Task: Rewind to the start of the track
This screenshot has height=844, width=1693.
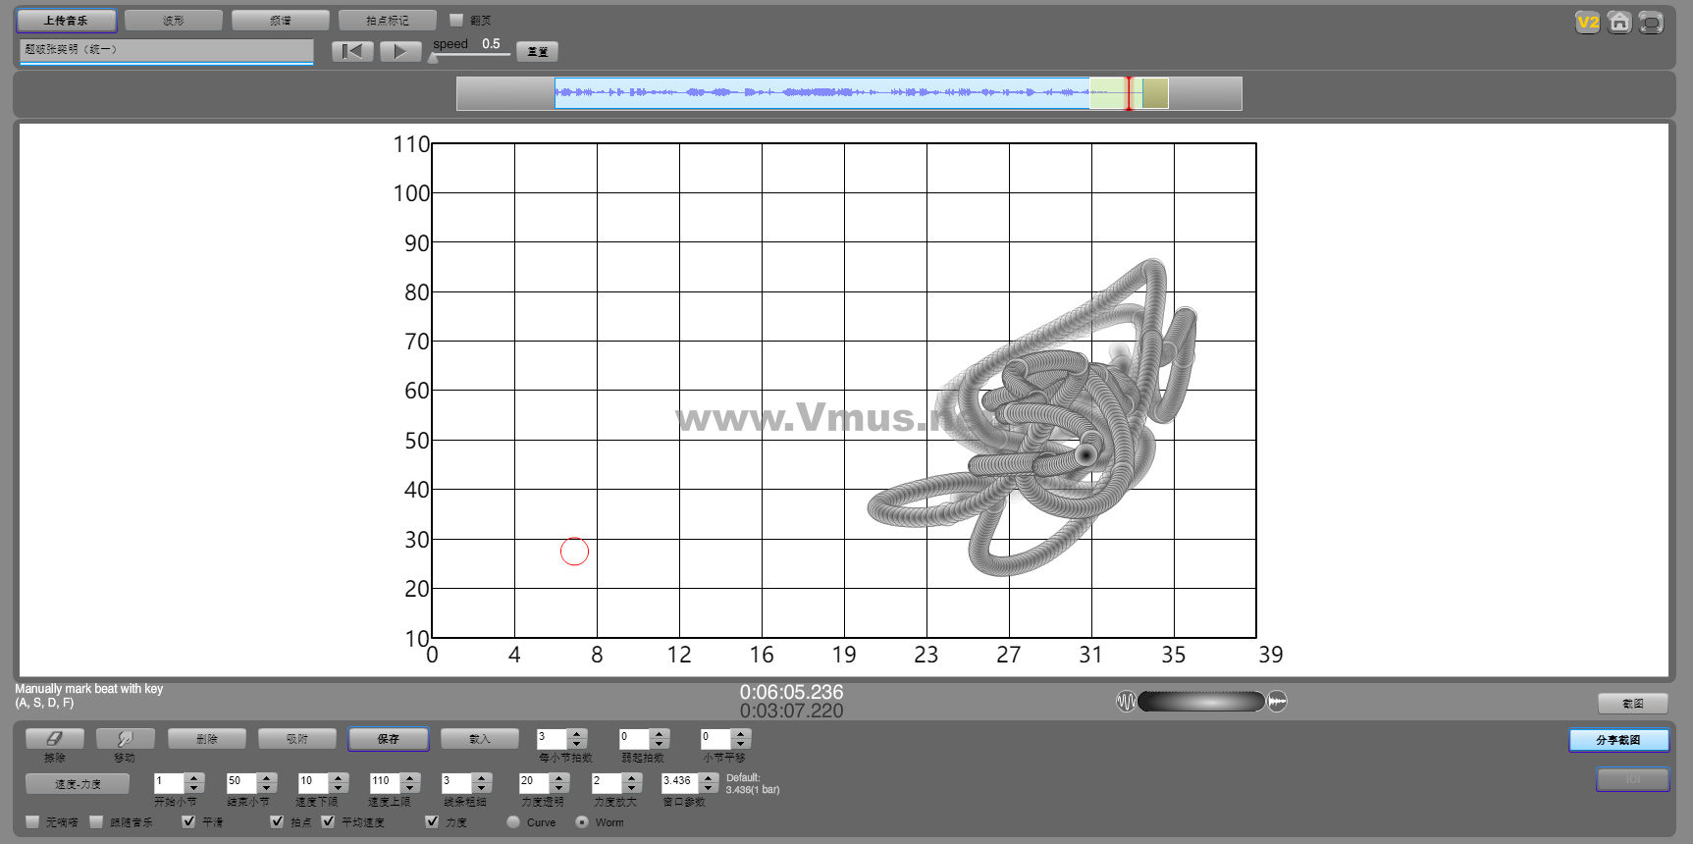Action: click(x=352, y=51)
